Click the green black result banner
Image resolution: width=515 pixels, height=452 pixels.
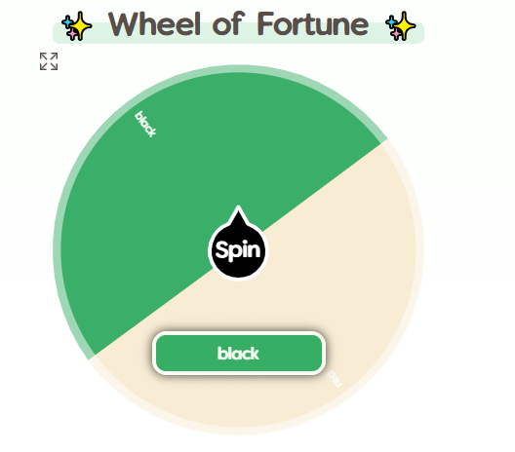point(239,353)
